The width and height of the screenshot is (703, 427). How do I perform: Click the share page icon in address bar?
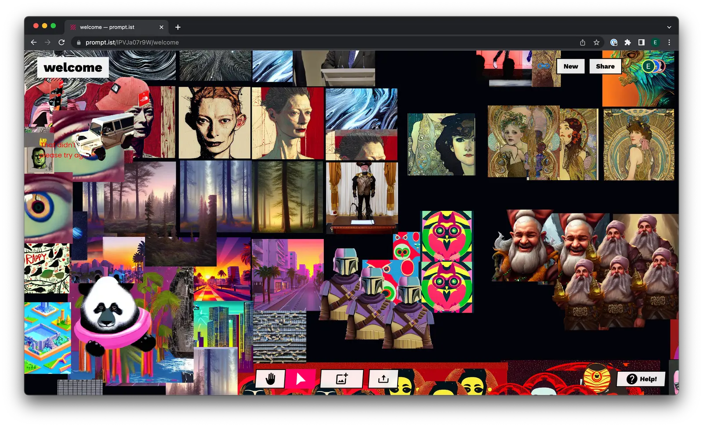583,43
